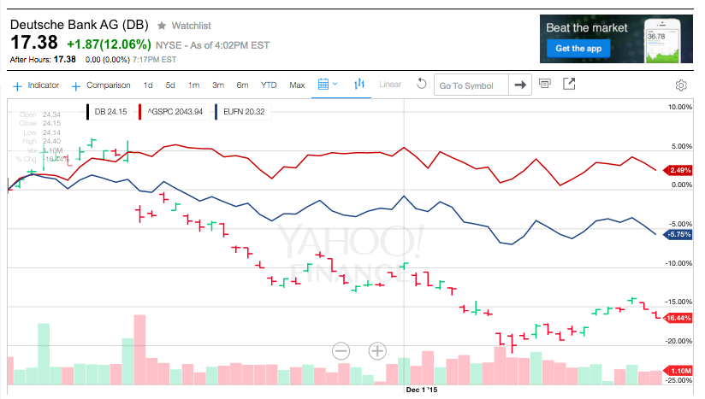Select the 1d time range

pyautogui.click(x=148, y=85)
